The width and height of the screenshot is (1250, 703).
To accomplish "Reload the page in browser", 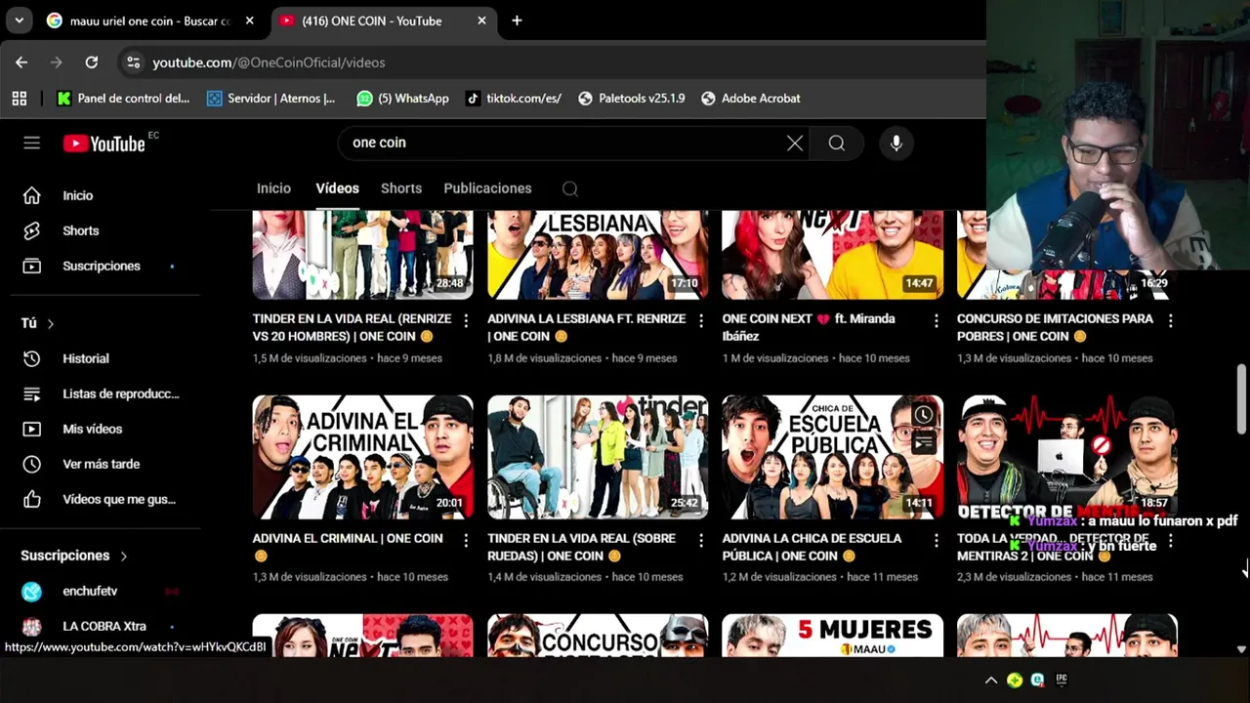I will click(x=91, y=62).
